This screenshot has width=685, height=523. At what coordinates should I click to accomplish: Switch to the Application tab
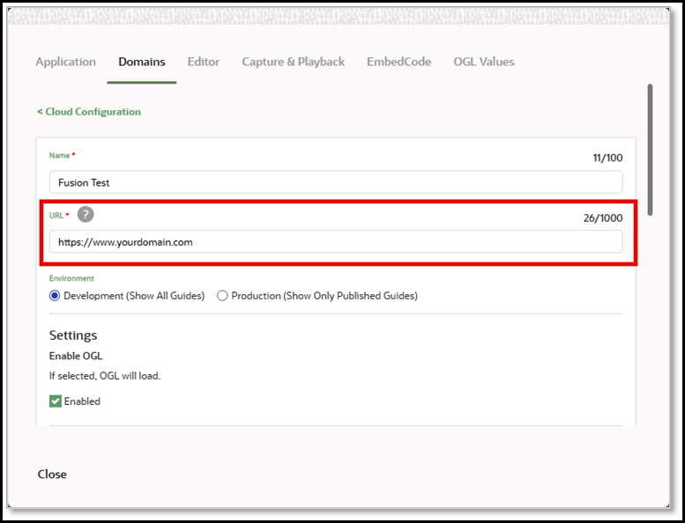(x=66, y=62)
